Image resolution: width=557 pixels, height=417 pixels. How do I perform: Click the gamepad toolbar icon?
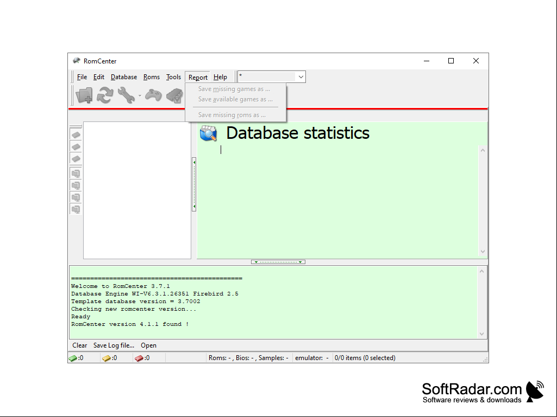point(153,95)
